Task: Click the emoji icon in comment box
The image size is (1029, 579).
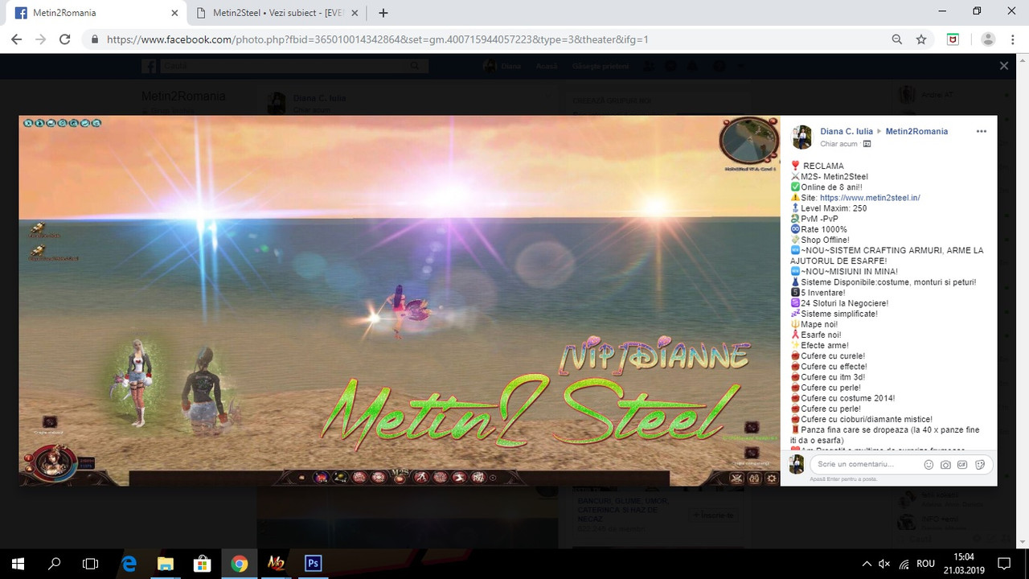Action: pyautogui.click(x=929, y=464)
